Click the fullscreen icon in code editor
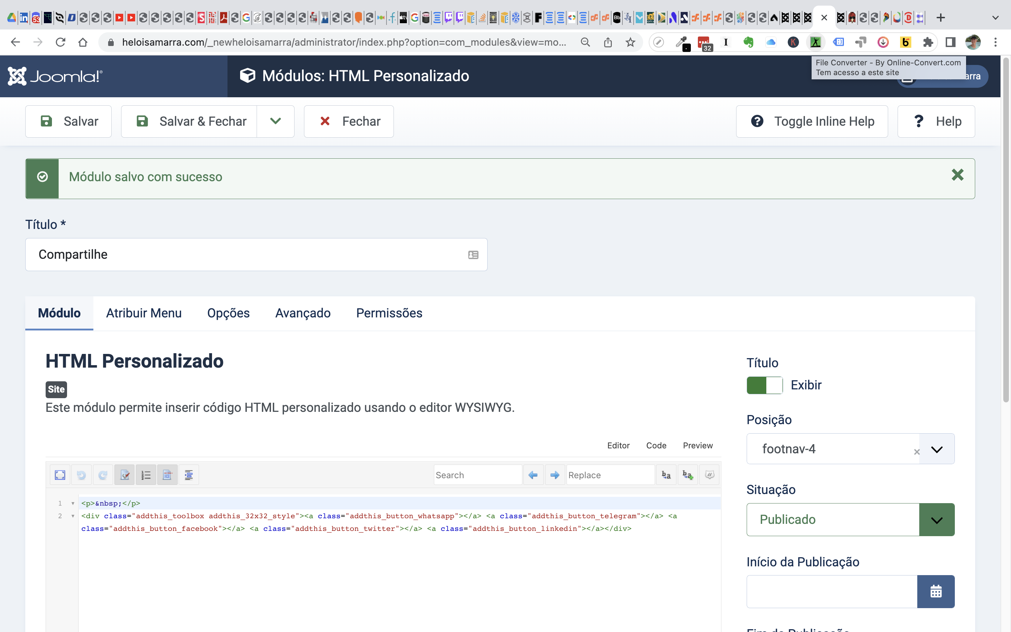Screen dimensions: 1011x632 tap(60, 475)
